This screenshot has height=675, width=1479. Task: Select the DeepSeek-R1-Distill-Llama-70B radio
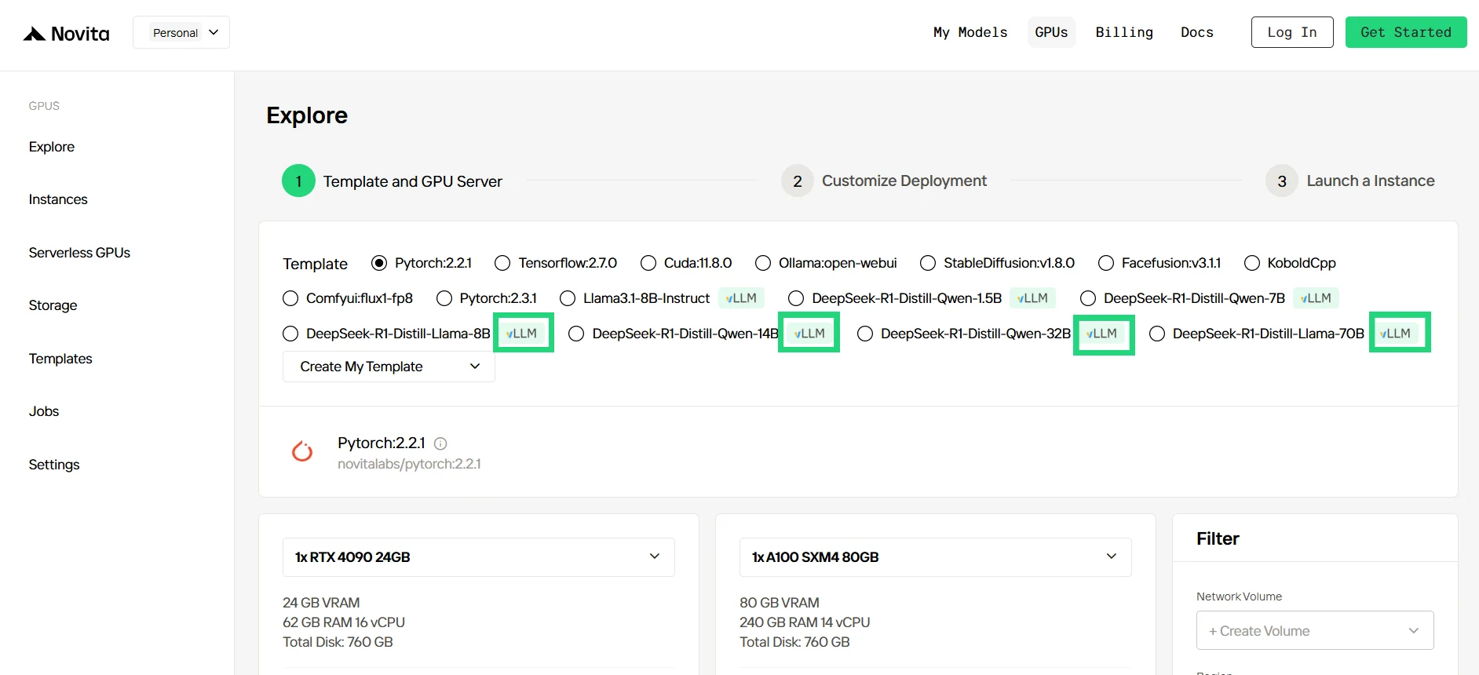[1157, 334]
